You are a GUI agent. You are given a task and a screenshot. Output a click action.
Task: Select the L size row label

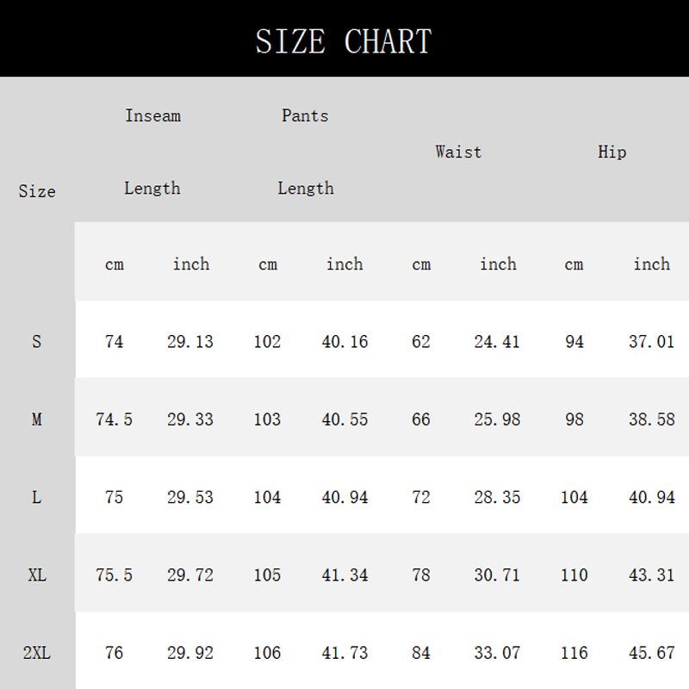pos(37,497)
